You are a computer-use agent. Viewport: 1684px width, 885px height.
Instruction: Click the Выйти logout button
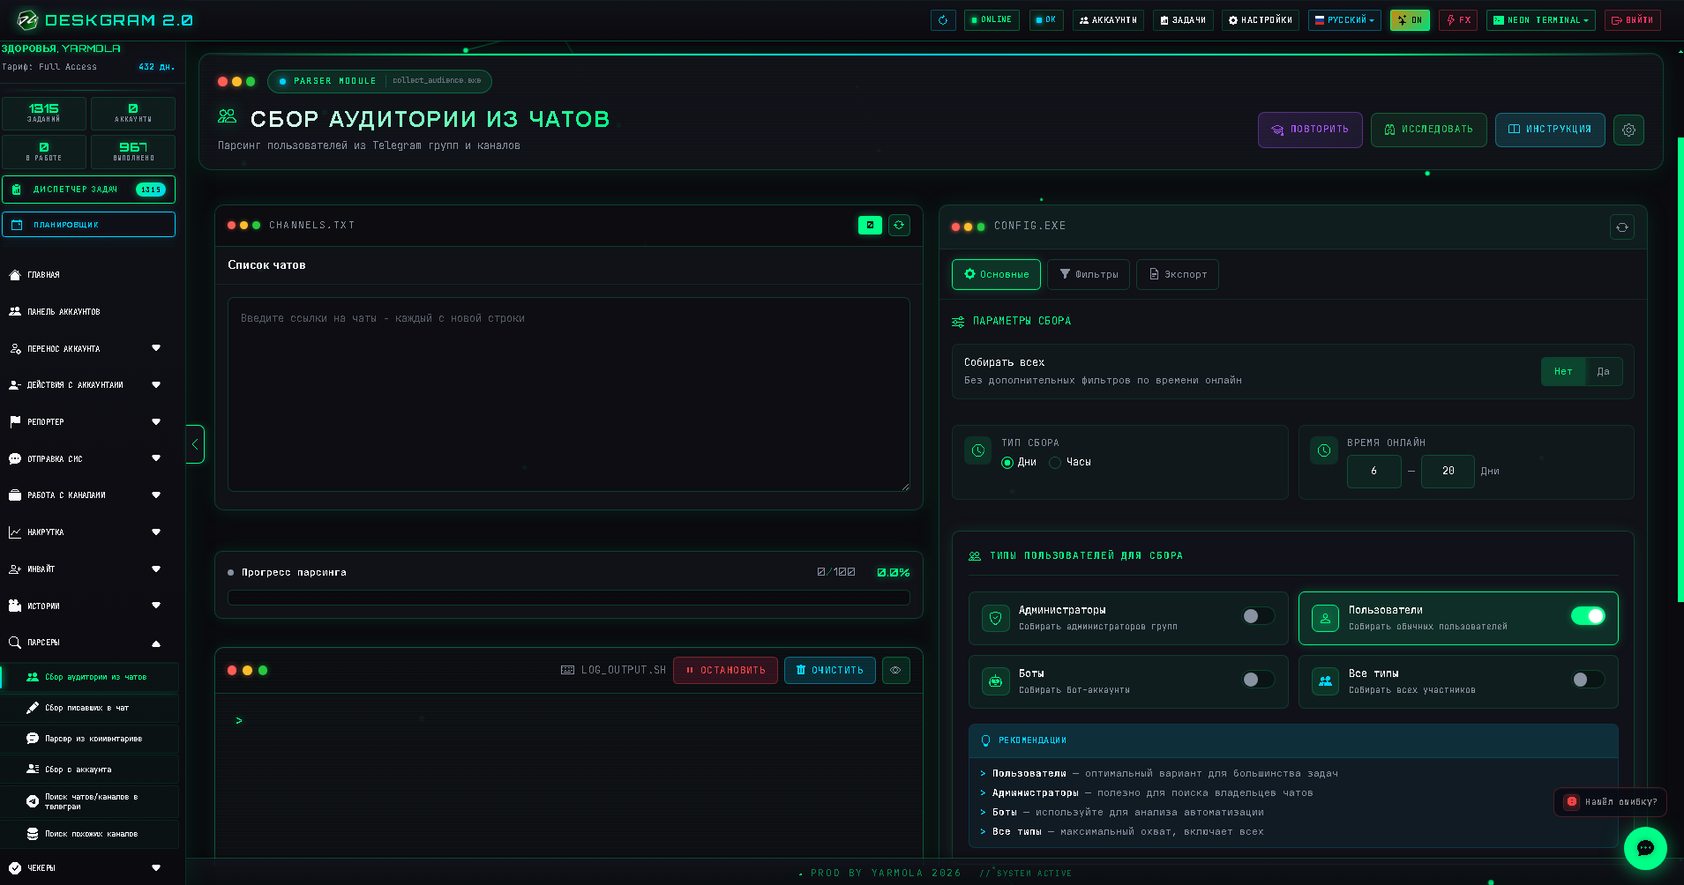point(1633,20)
